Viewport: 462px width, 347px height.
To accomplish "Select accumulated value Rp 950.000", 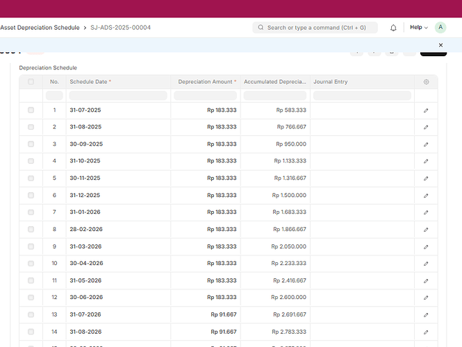I will (x=291, y=144).
